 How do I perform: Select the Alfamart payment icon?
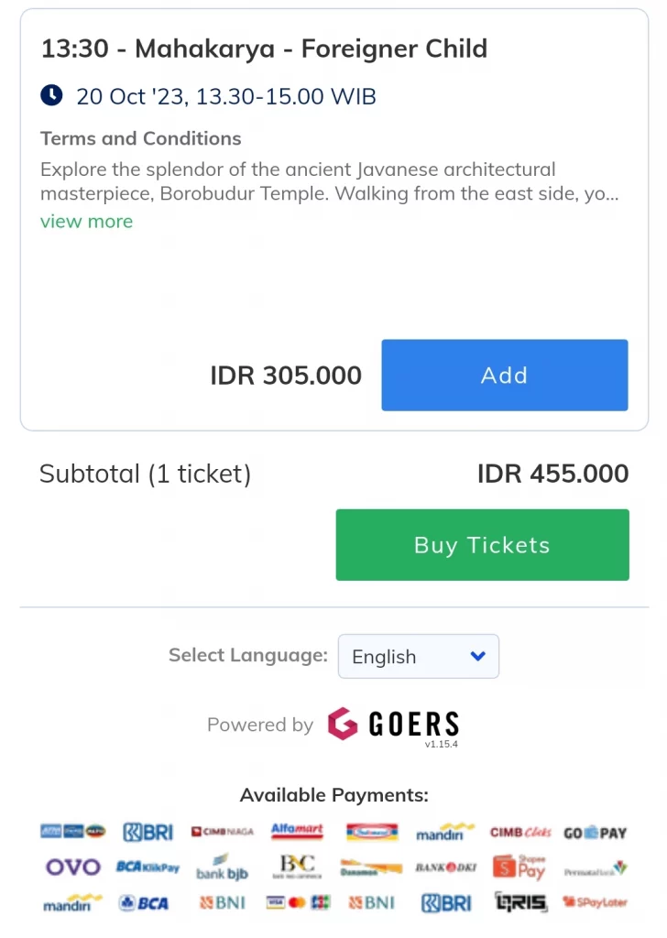tap(297, 831)
